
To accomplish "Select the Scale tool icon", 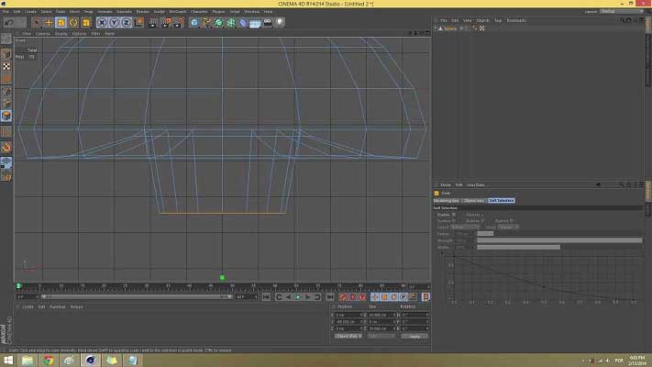I will tap(61, 22).
